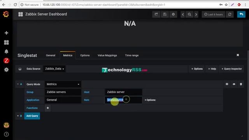This screenshot has width=249, height=140.
Task: Click the data source database icon
Action: [x=20, y=69]
